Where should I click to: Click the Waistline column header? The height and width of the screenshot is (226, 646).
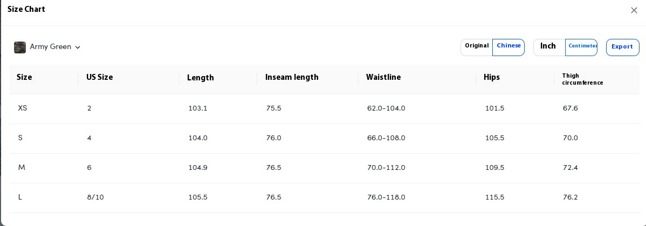(383, 77)
